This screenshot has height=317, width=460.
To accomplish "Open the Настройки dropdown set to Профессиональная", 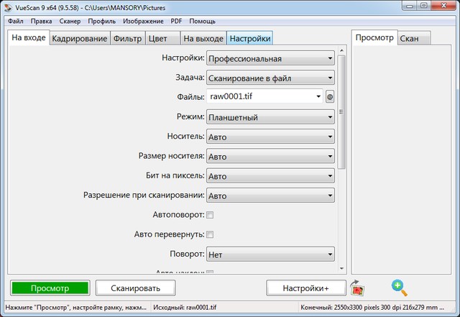I will click(x=270, y=58).
